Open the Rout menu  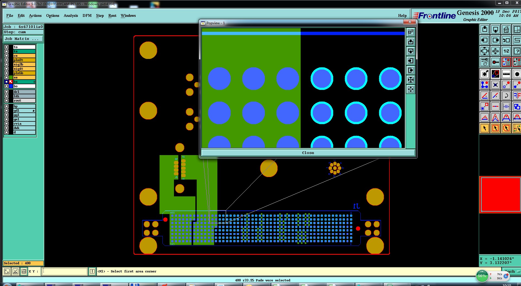click(112, 15)
